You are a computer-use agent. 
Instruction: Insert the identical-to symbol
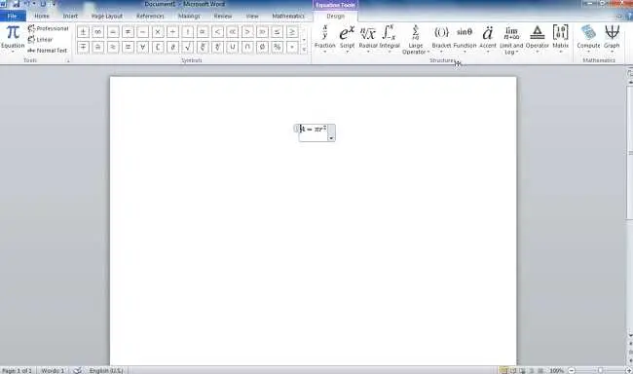[128, 48]
